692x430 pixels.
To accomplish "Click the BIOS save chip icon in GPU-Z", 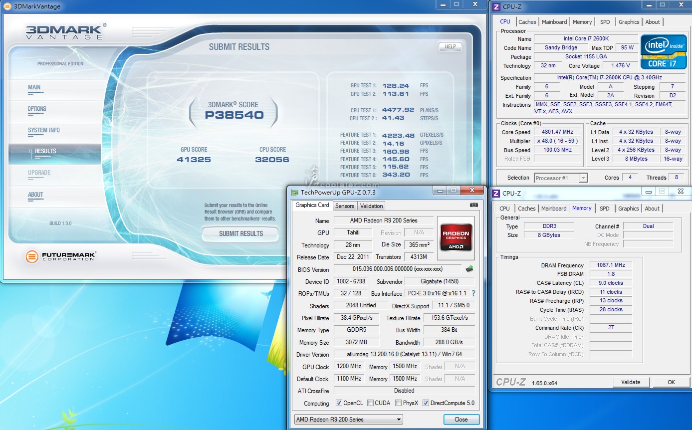I will [x=469, y=269].
